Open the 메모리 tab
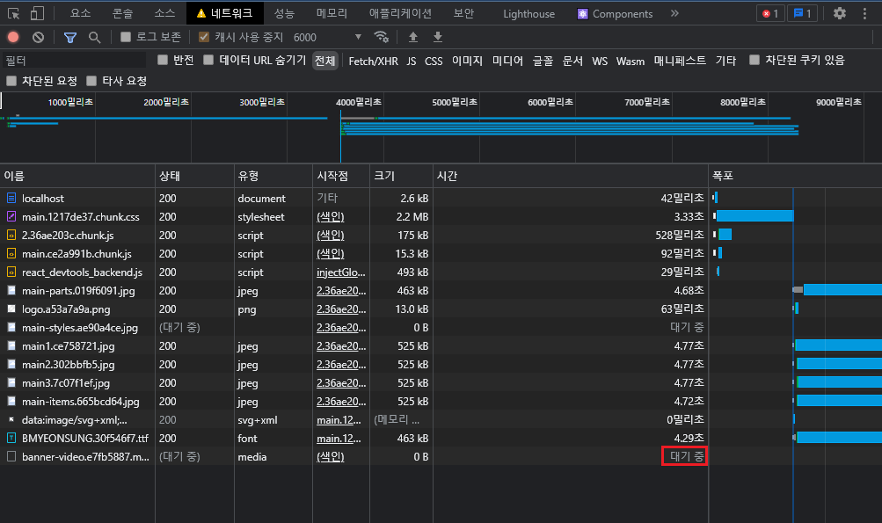882x523 pixels. point(332,13)
